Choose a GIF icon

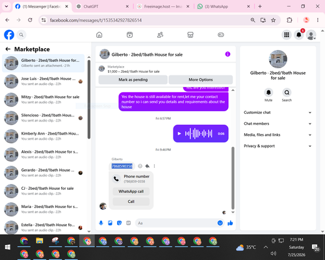pyautogui.click(x=129, y=223)
